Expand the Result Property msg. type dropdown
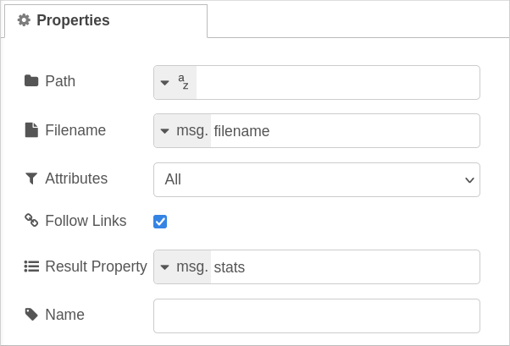This screenshot has height=346, width=510. [182, 267]
